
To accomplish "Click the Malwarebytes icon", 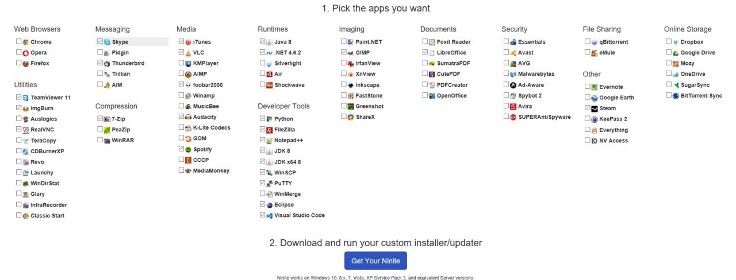I will 513,74.
